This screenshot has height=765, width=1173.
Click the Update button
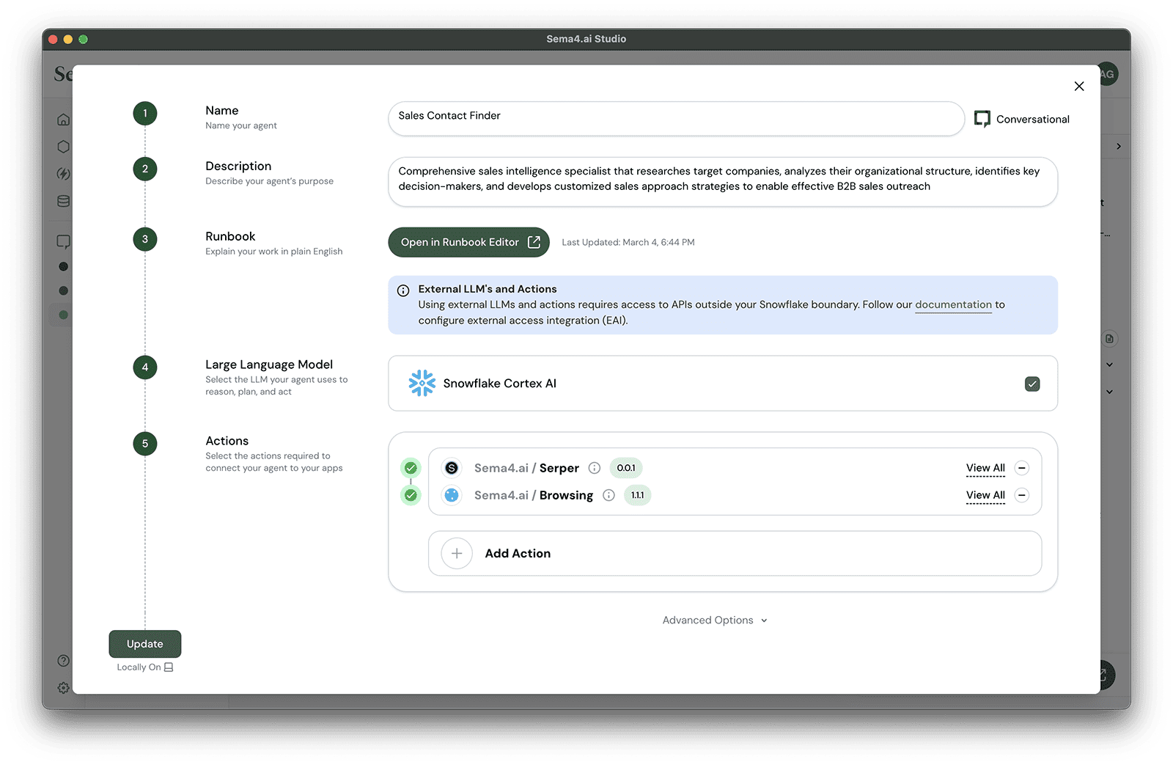[x=144, y=643]
